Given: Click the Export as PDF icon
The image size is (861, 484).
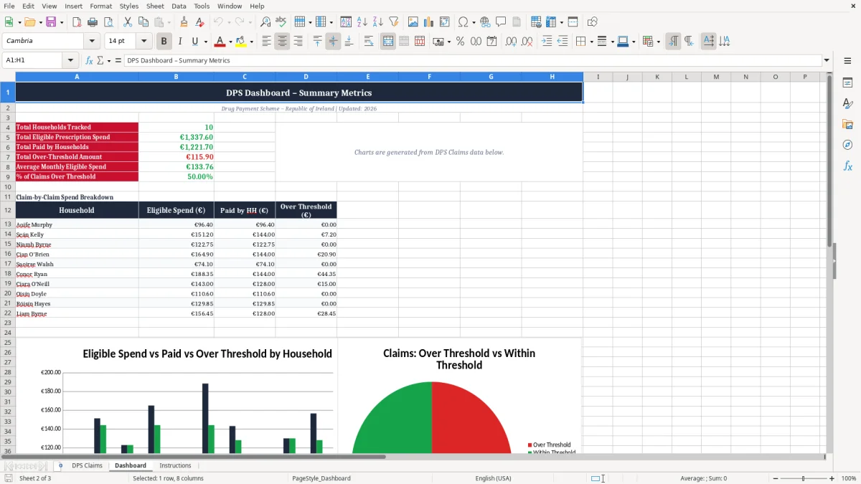Looking at the screenshot, I should coord(76,22).
